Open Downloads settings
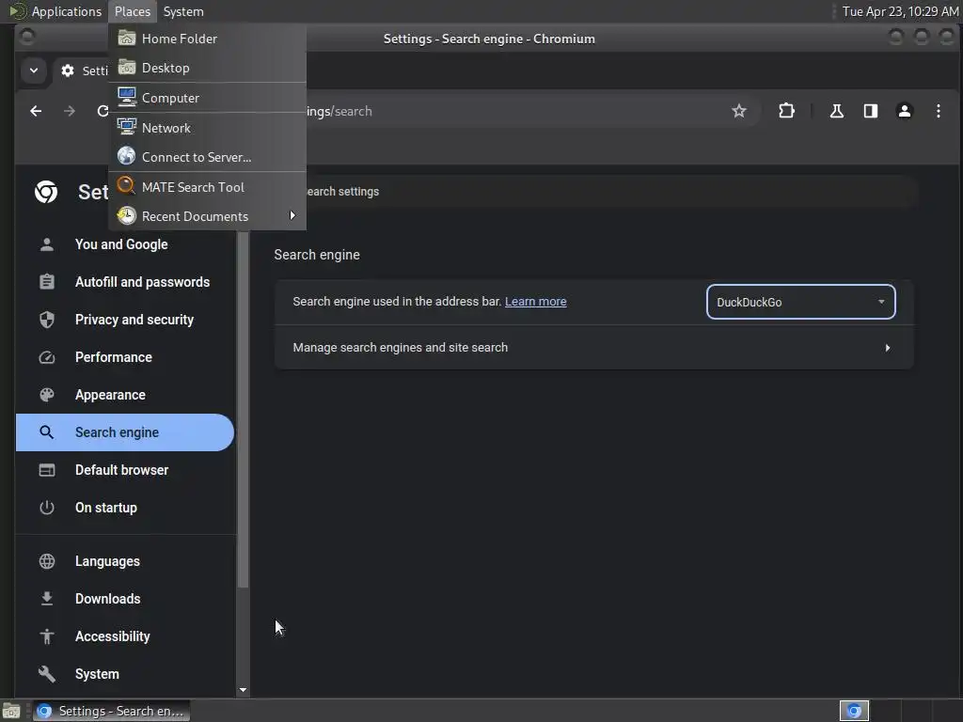The image size is (963, 722). tap(125, 599)
